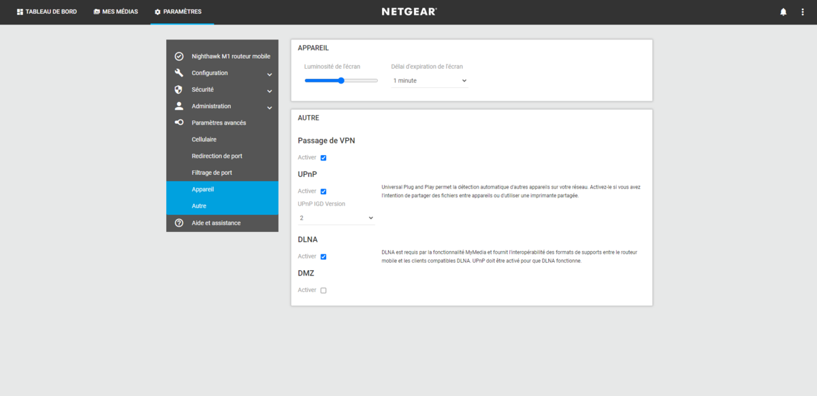Click the DMZ section heading

(x=306, y=273)
